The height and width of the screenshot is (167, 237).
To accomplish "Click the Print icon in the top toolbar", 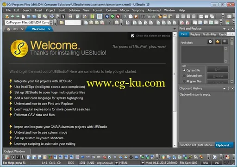I will pos(52,16).
